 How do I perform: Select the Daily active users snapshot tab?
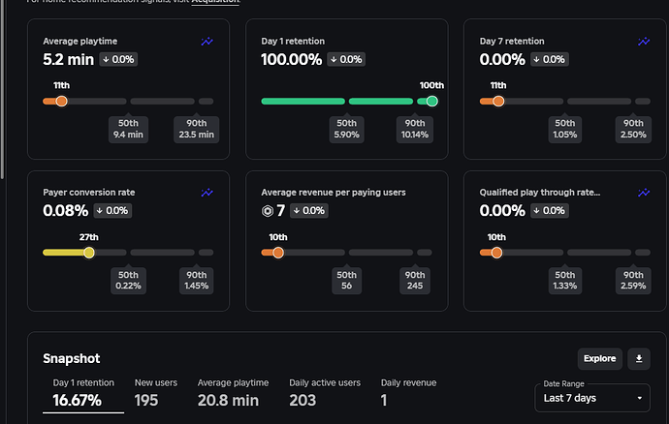pos(325,393)
